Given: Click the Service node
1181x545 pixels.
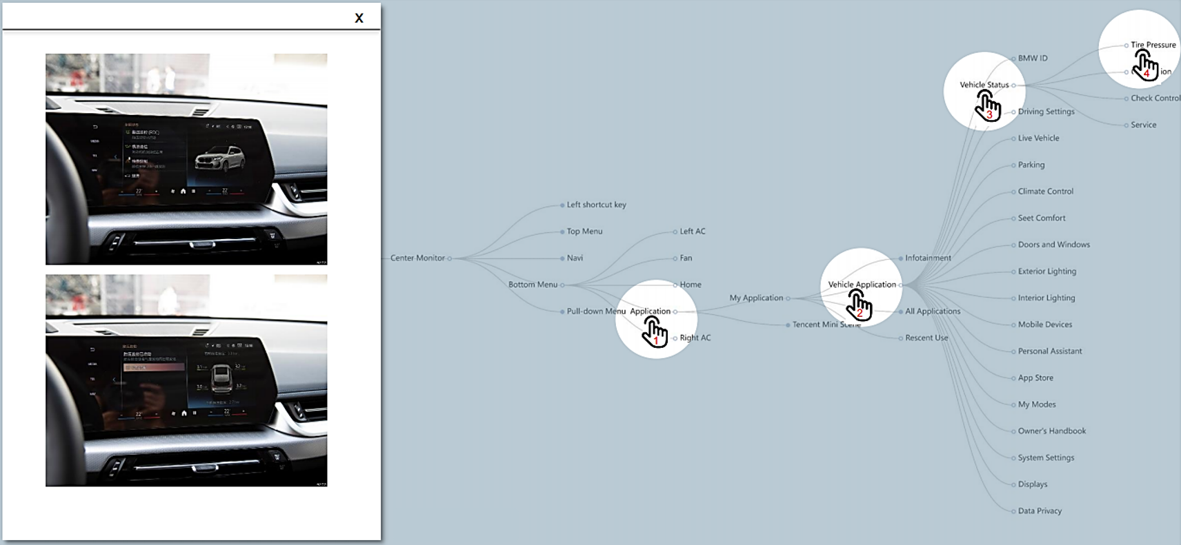Looking at the screenshot, I should tap(1143, 125).
